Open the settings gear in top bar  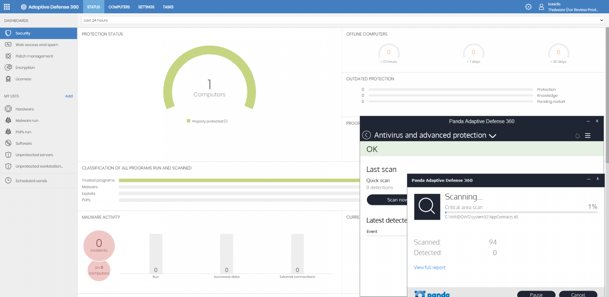coord(528,7)
